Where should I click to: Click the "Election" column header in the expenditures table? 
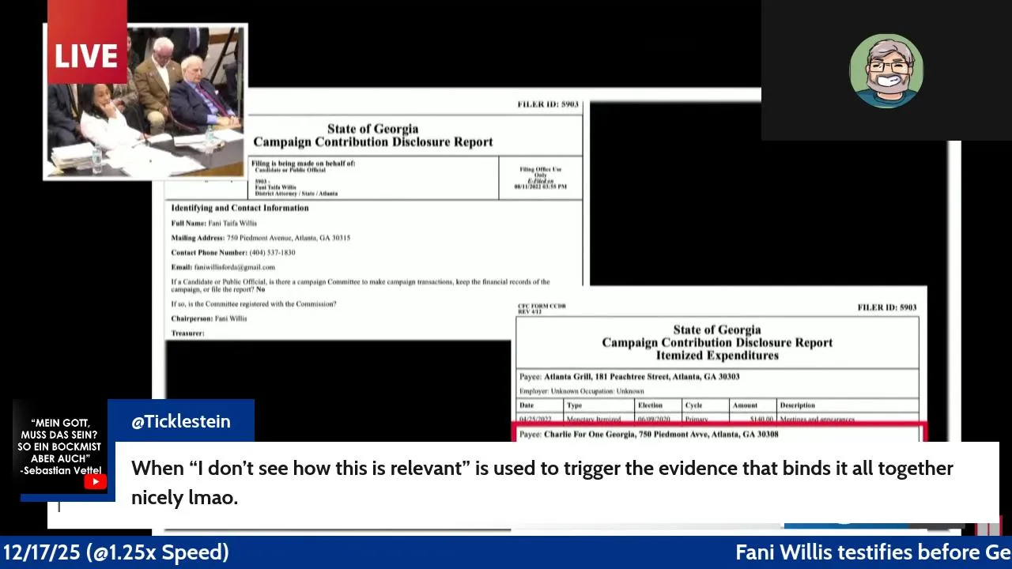(x=650, y=405)
